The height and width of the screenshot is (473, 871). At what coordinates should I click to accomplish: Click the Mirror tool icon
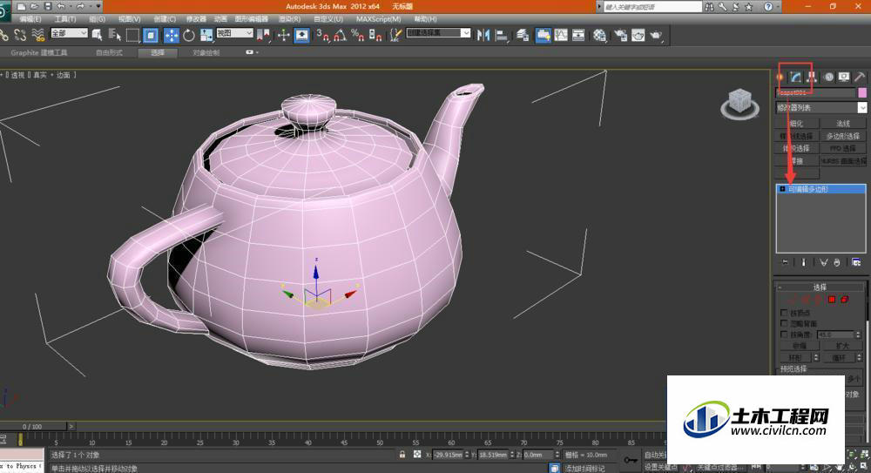(x=483, y=35)
